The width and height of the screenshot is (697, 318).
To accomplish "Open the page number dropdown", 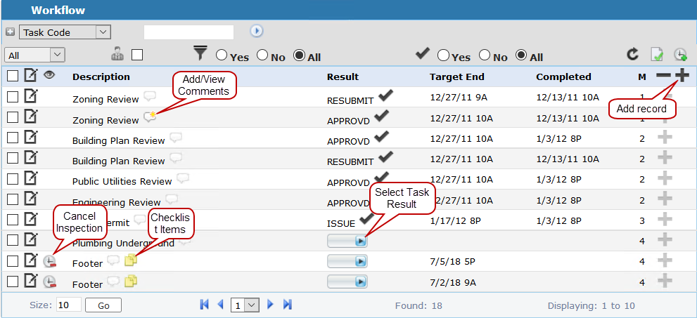I will 245,305.
